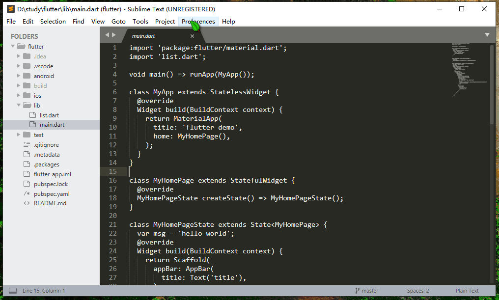Select main.dart in the sidebar
This screenshot has height=300, width=499.
click(x=52, y=125)
